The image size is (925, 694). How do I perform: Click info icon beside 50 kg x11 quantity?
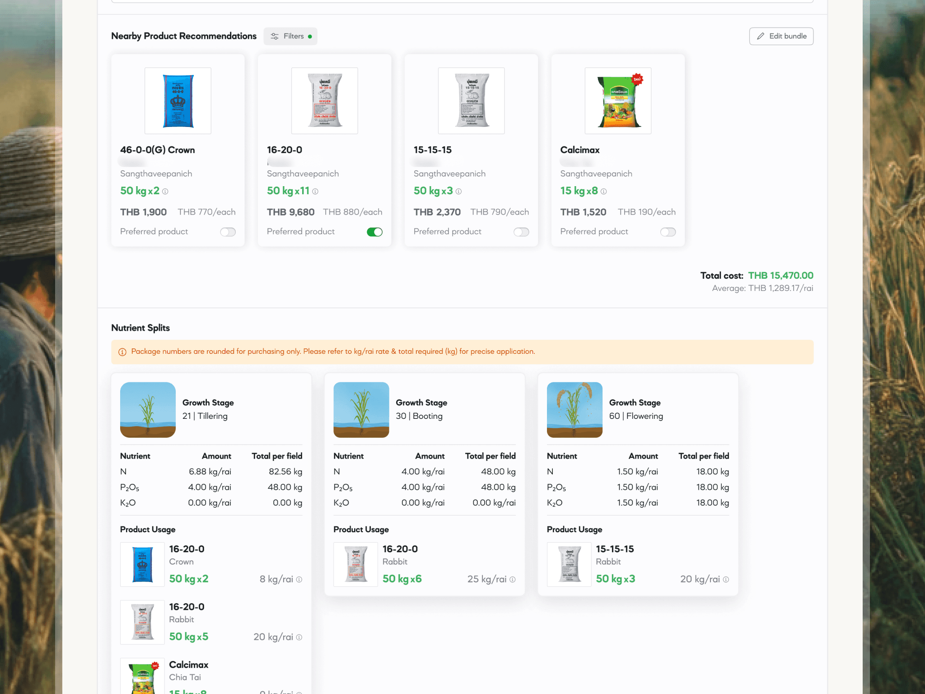point(315,192)
